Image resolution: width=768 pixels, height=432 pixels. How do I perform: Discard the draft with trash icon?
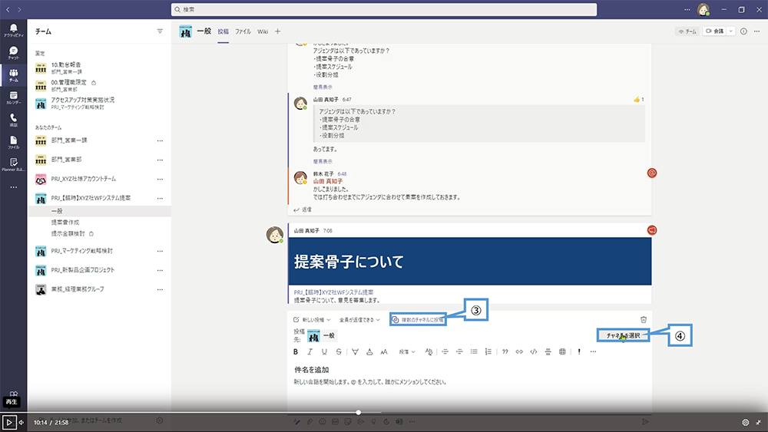tap(644, 319)
